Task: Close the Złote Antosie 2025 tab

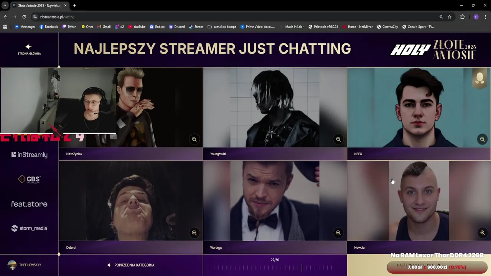Action: coord(65,5)
